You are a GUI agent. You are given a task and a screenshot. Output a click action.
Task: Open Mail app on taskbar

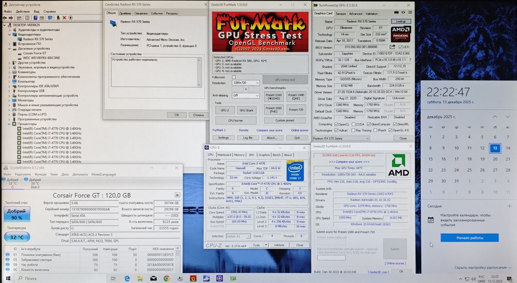[154, 278]
